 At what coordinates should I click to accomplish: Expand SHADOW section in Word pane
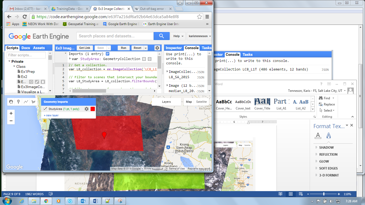tap(316, 147)
